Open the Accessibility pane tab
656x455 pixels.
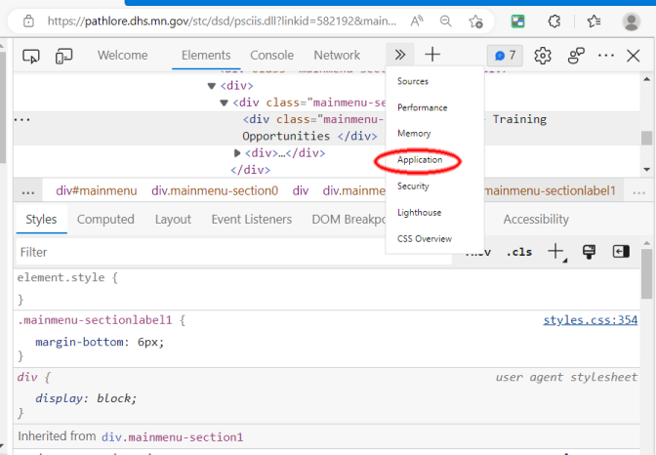pos(536,220)
